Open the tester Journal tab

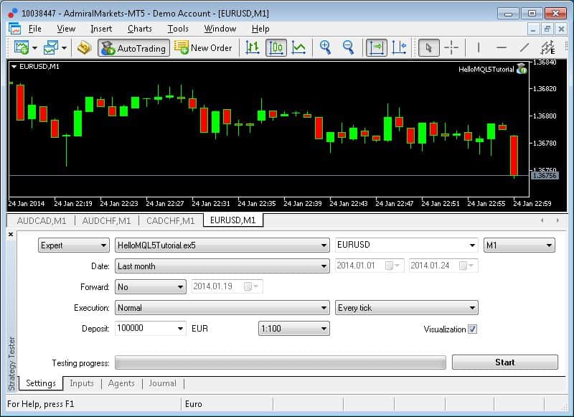tap(162, 383)
